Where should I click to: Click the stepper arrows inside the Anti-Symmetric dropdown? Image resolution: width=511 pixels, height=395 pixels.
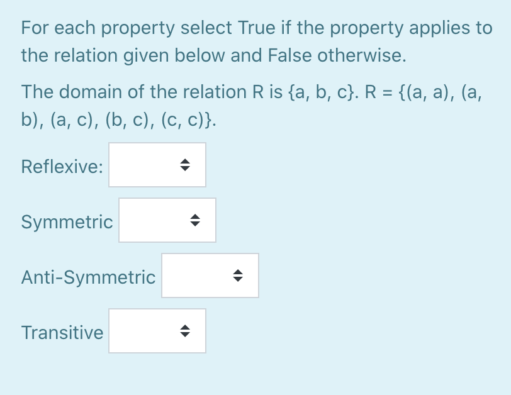click(x=239, y=275)
